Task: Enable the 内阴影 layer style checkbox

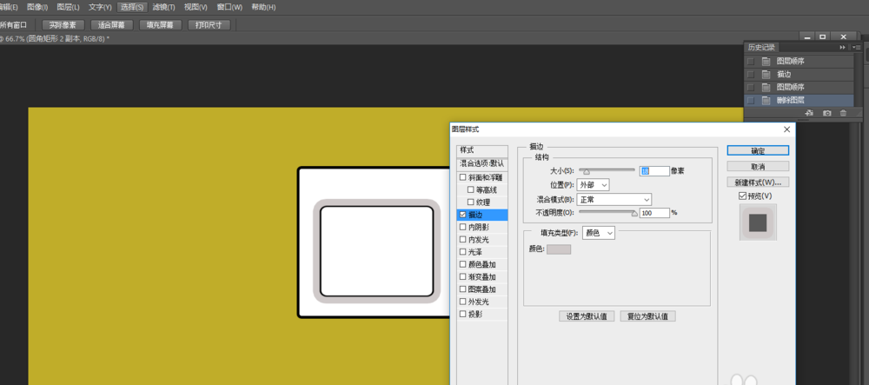Action: (x=463, y=227)
